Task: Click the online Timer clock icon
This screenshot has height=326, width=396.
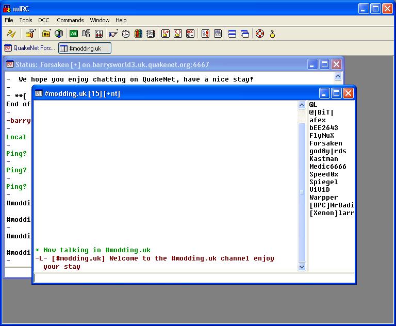Action: tap(126, 34)
